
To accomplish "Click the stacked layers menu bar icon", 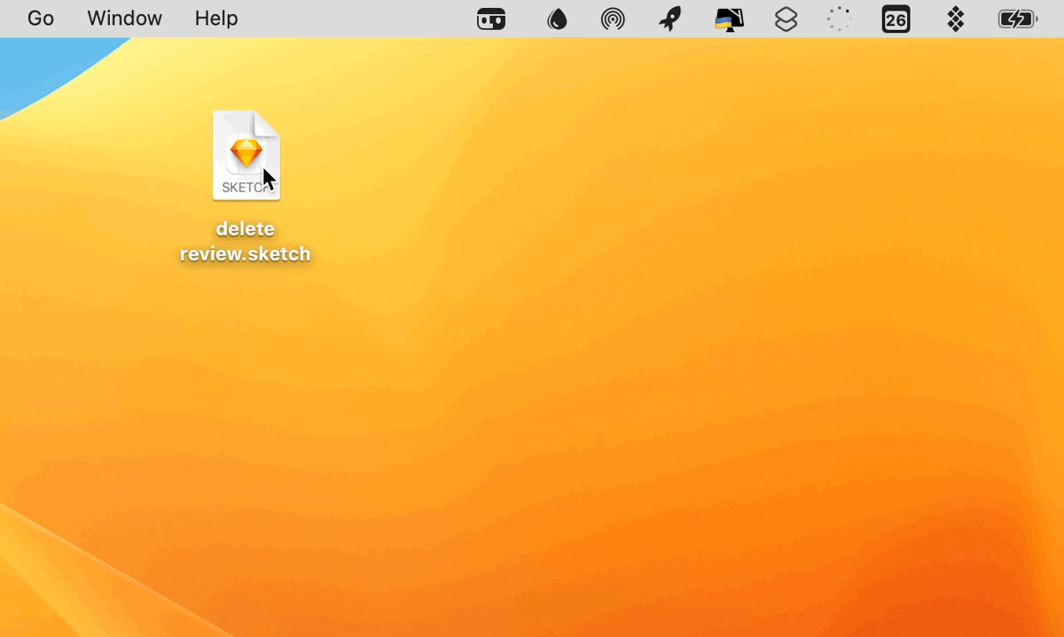I will pos(786,19).
